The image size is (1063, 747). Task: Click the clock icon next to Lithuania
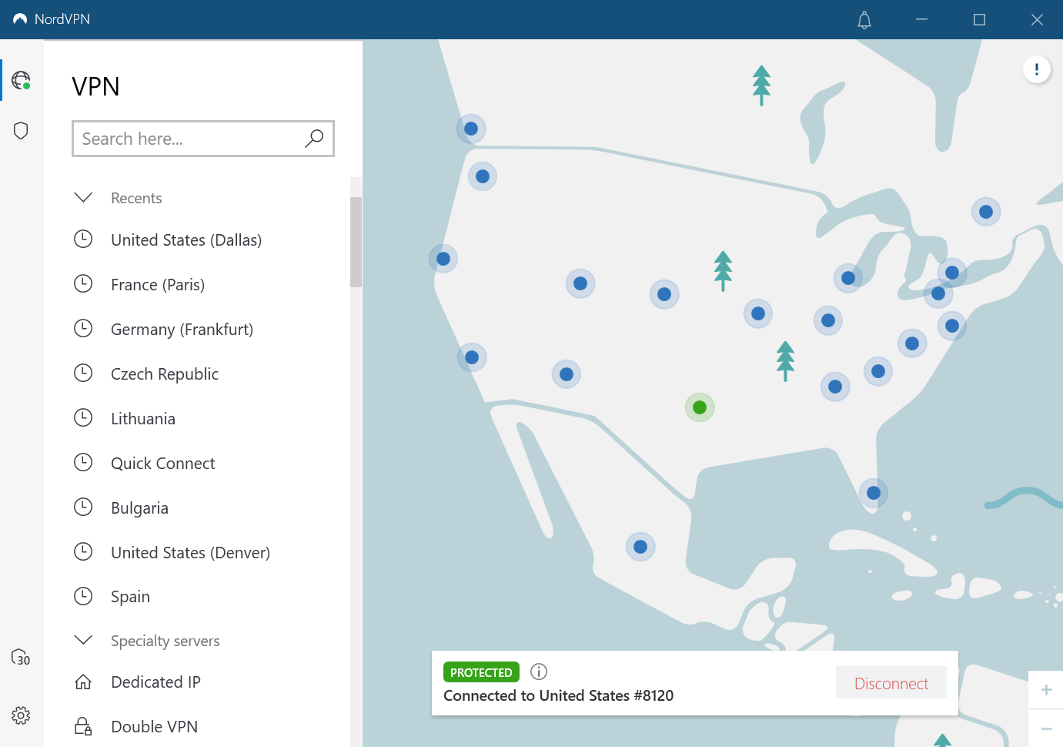[83, 418]
